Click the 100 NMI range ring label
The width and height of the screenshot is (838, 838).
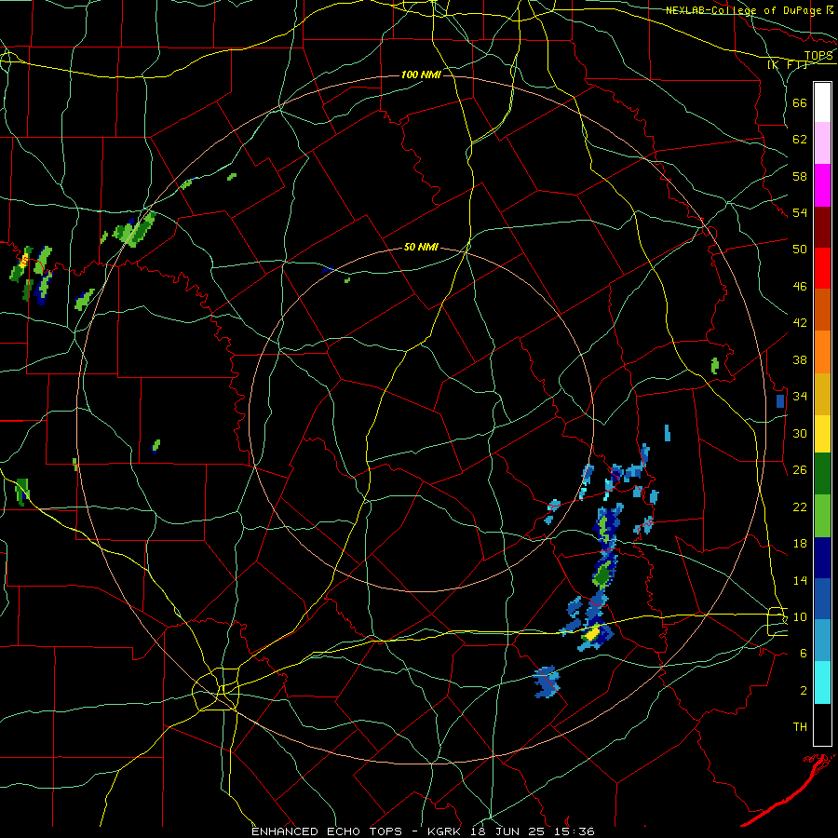(x=421, y=74)
